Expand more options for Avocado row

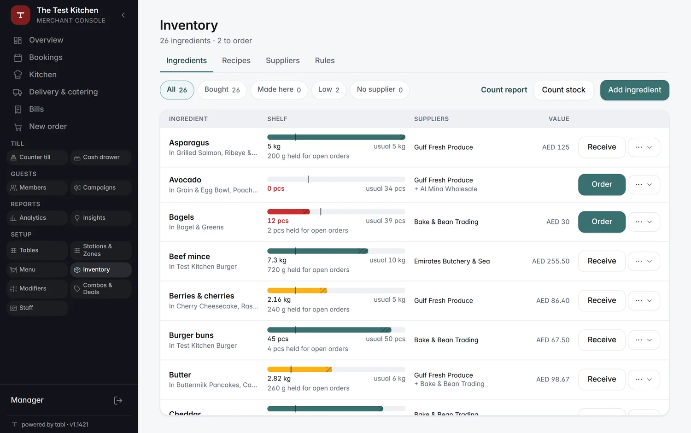644,185
